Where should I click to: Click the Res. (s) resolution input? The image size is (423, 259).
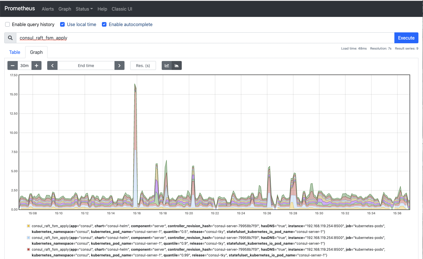[143, 66]
